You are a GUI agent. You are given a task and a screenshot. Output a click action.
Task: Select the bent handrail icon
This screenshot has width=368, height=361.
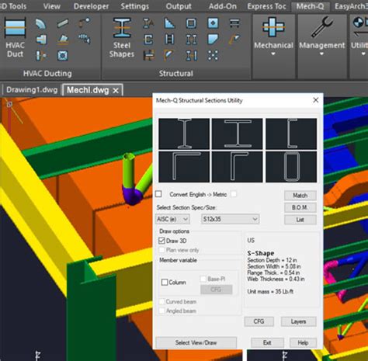tap(234, 40)
